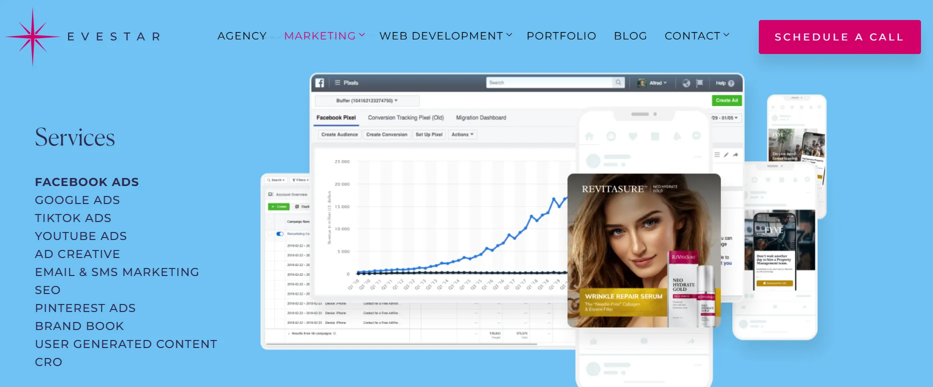Choose the Ad Creative service
This screenshot has width=933, height=387.
(x=78, y=254)
